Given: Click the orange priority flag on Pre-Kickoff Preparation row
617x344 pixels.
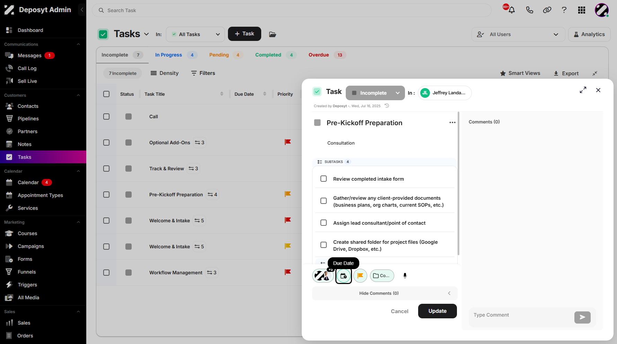Looking at the screenshot, I should click(x=288, y=194).
